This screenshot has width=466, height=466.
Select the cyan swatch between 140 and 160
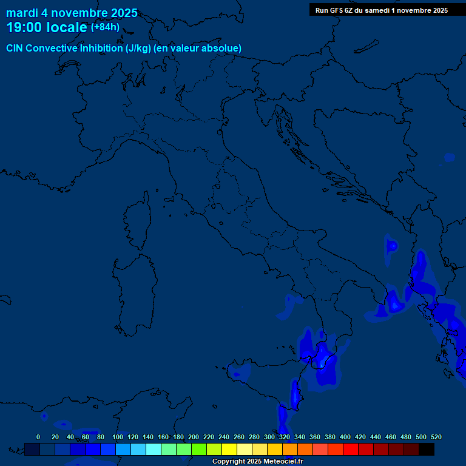[154, 450]
